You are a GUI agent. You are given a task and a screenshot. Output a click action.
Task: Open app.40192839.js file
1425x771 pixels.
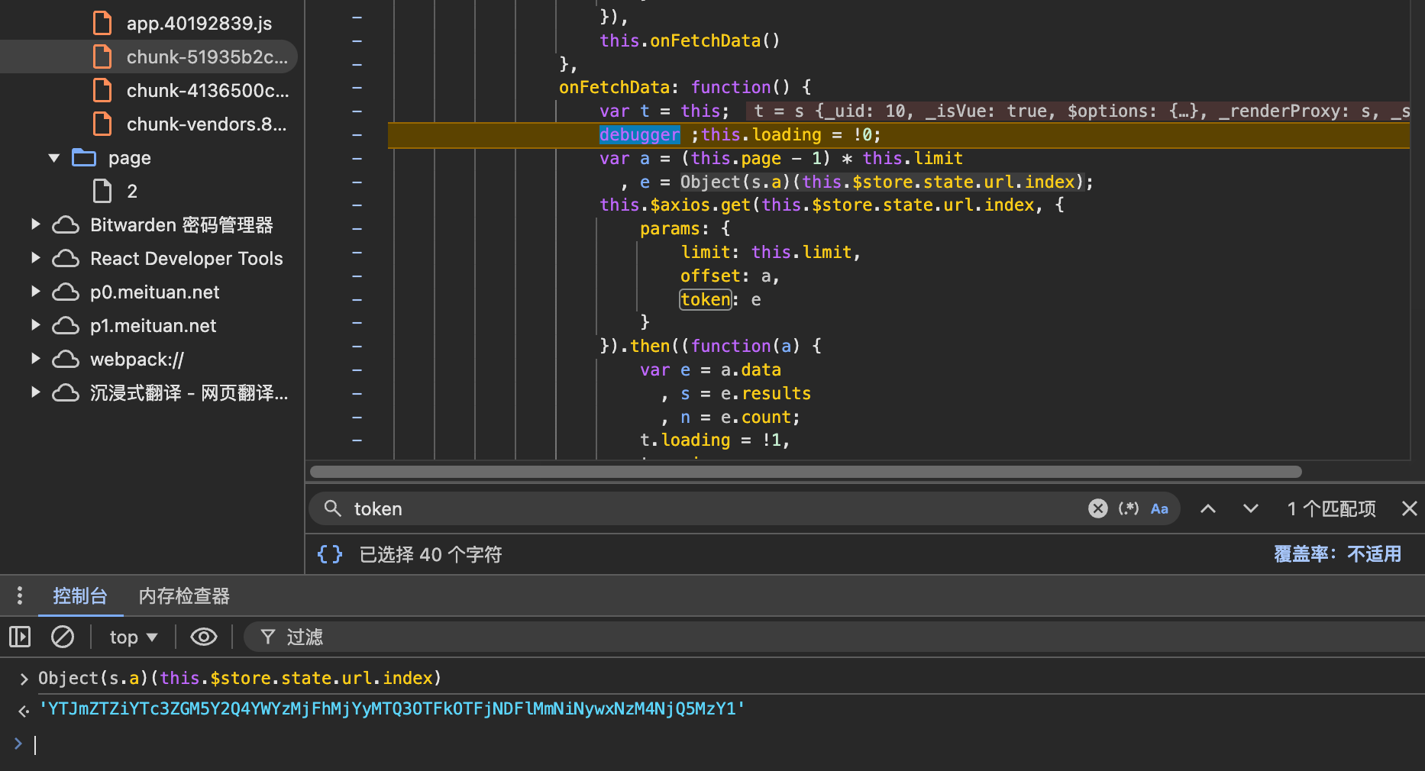[x=199, y=23]
